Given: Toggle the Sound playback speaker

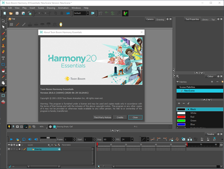Looking at the screenshot, I should coord(30,139).
